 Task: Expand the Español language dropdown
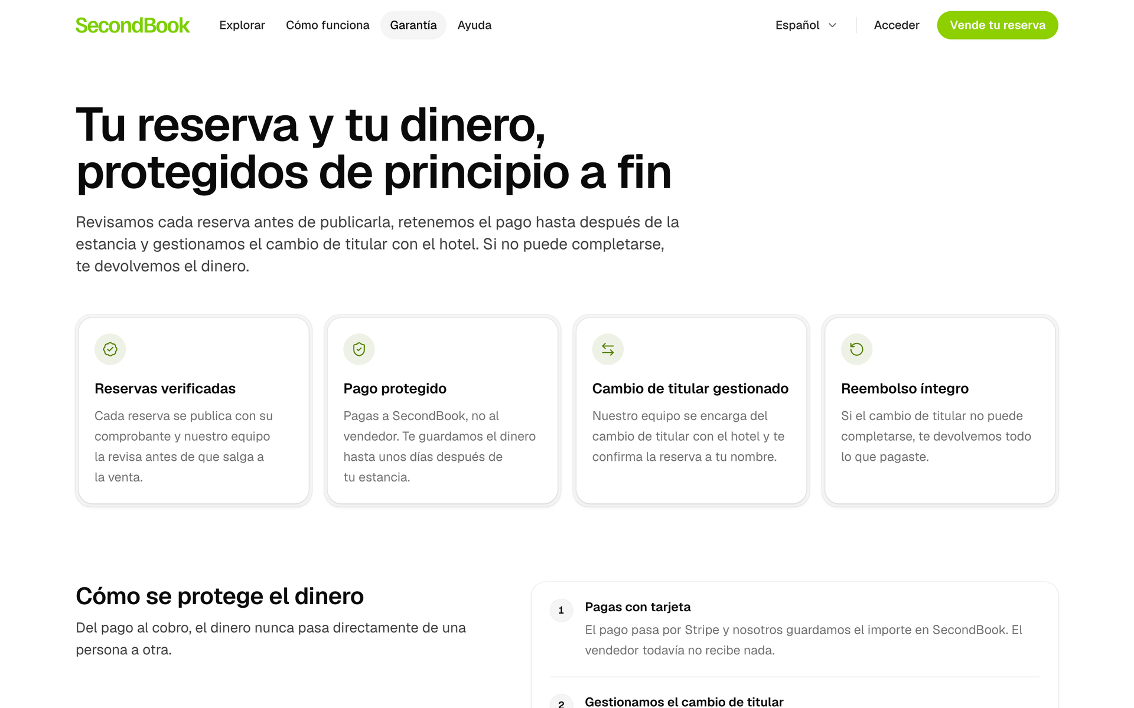806,25
